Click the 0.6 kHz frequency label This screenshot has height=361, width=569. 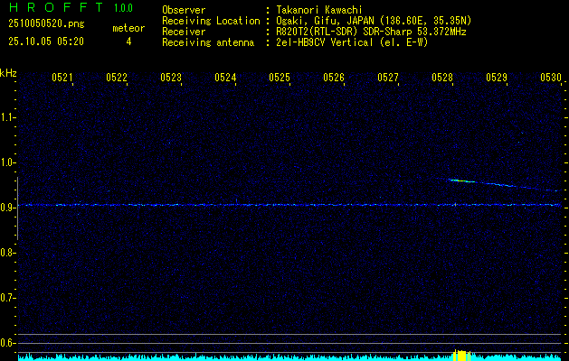(x=7, y=343)
